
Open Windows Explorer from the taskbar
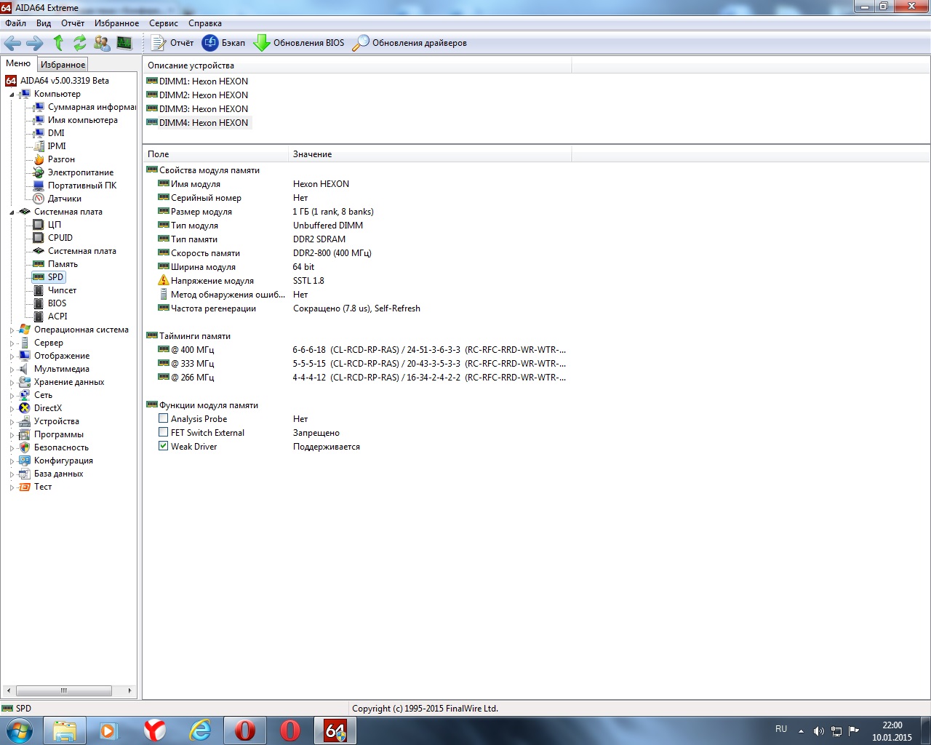[65, 730]
